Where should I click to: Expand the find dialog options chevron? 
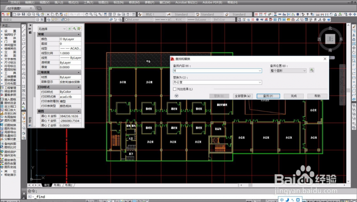coord(176,96)
